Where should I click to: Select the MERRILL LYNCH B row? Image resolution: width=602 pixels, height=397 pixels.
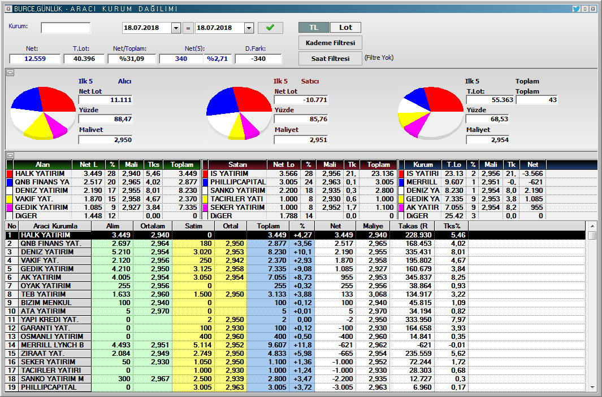[295, 345]
